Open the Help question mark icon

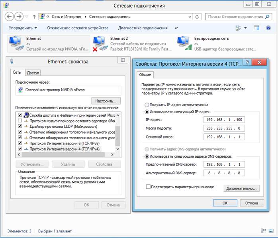268,28
